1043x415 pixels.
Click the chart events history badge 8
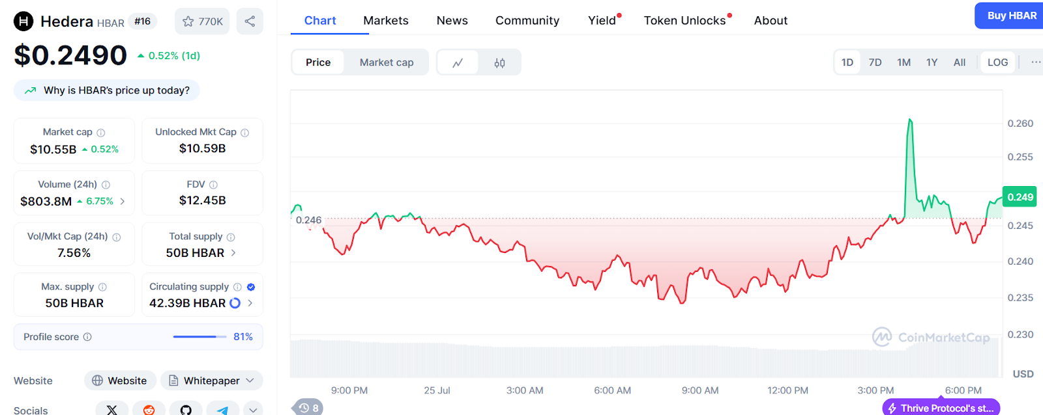[x=308, y=408]
